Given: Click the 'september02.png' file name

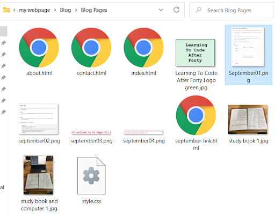Looking at the screenshot, I should tap(39, 141).
